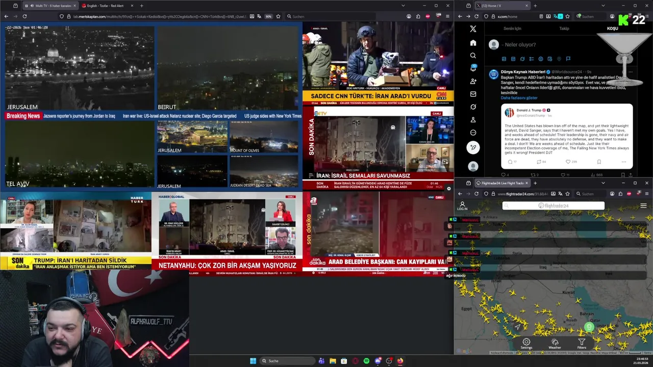Click Flightradar24 locate arrow button
Image resolution: width=653 pixels, height=367 pixels.
(x=517, y=327)
